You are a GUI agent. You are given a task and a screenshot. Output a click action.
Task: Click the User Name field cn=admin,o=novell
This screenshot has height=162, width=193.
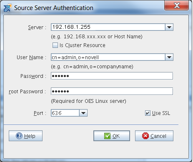click(x=108, y=57)
